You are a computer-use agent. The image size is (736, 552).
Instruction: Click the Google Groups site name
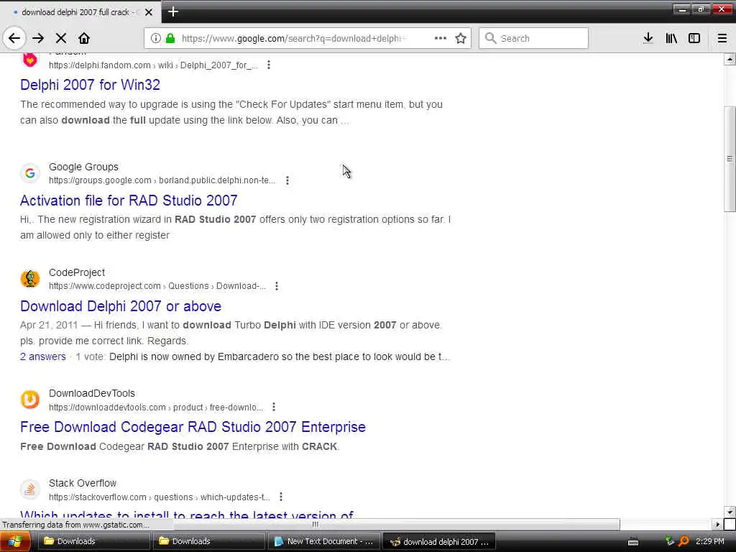point(83,167)
